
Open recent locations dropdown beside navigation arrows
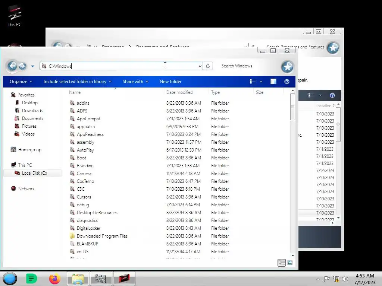tap(33, 66)
